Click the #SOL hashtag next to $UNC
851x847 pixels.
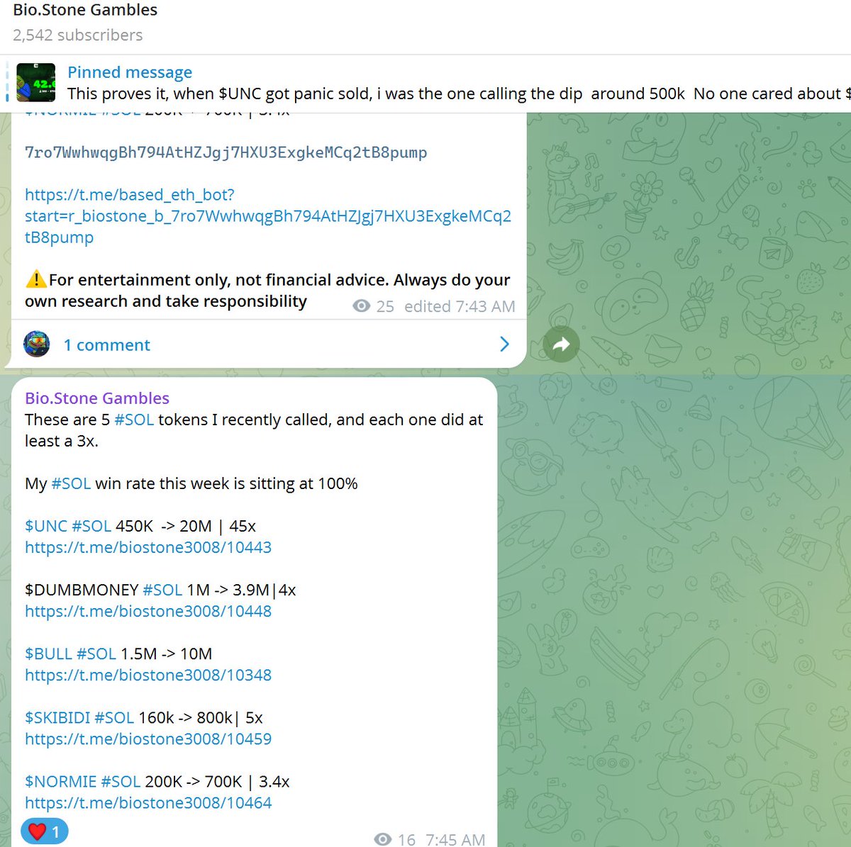tap(90, 526)
